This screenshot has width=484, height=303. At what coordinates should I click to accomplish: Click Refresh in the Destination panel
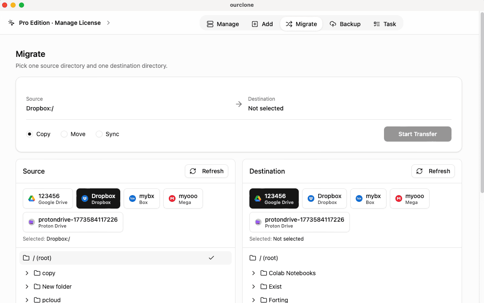click(x=433, y=171)
